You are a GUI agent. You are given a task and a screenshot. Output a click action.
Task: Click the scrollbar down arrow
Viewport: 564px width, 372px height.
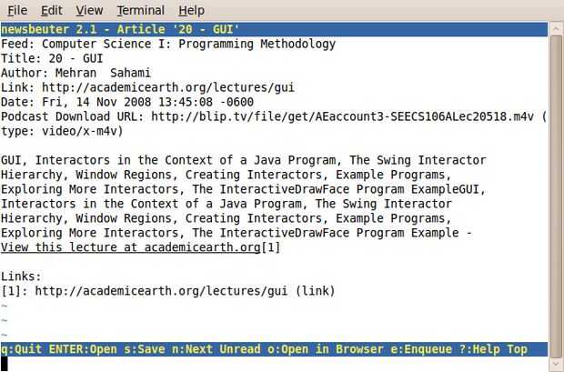point(556,363)
